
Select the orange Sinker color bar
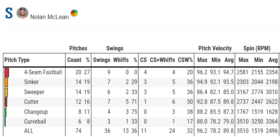pyautogui.click(x=6, y=82)
